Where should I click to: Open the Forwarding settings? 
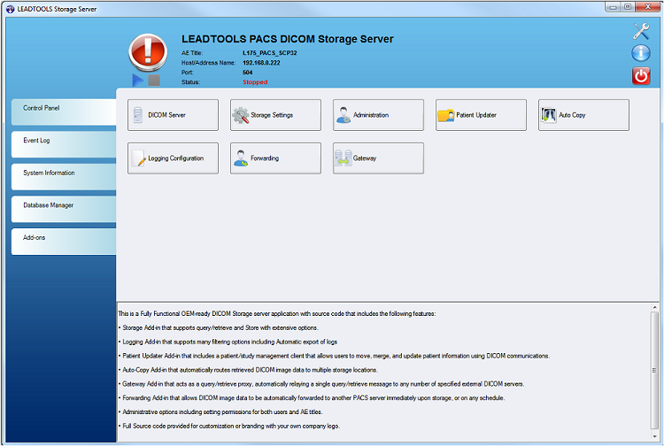[275, 158]
